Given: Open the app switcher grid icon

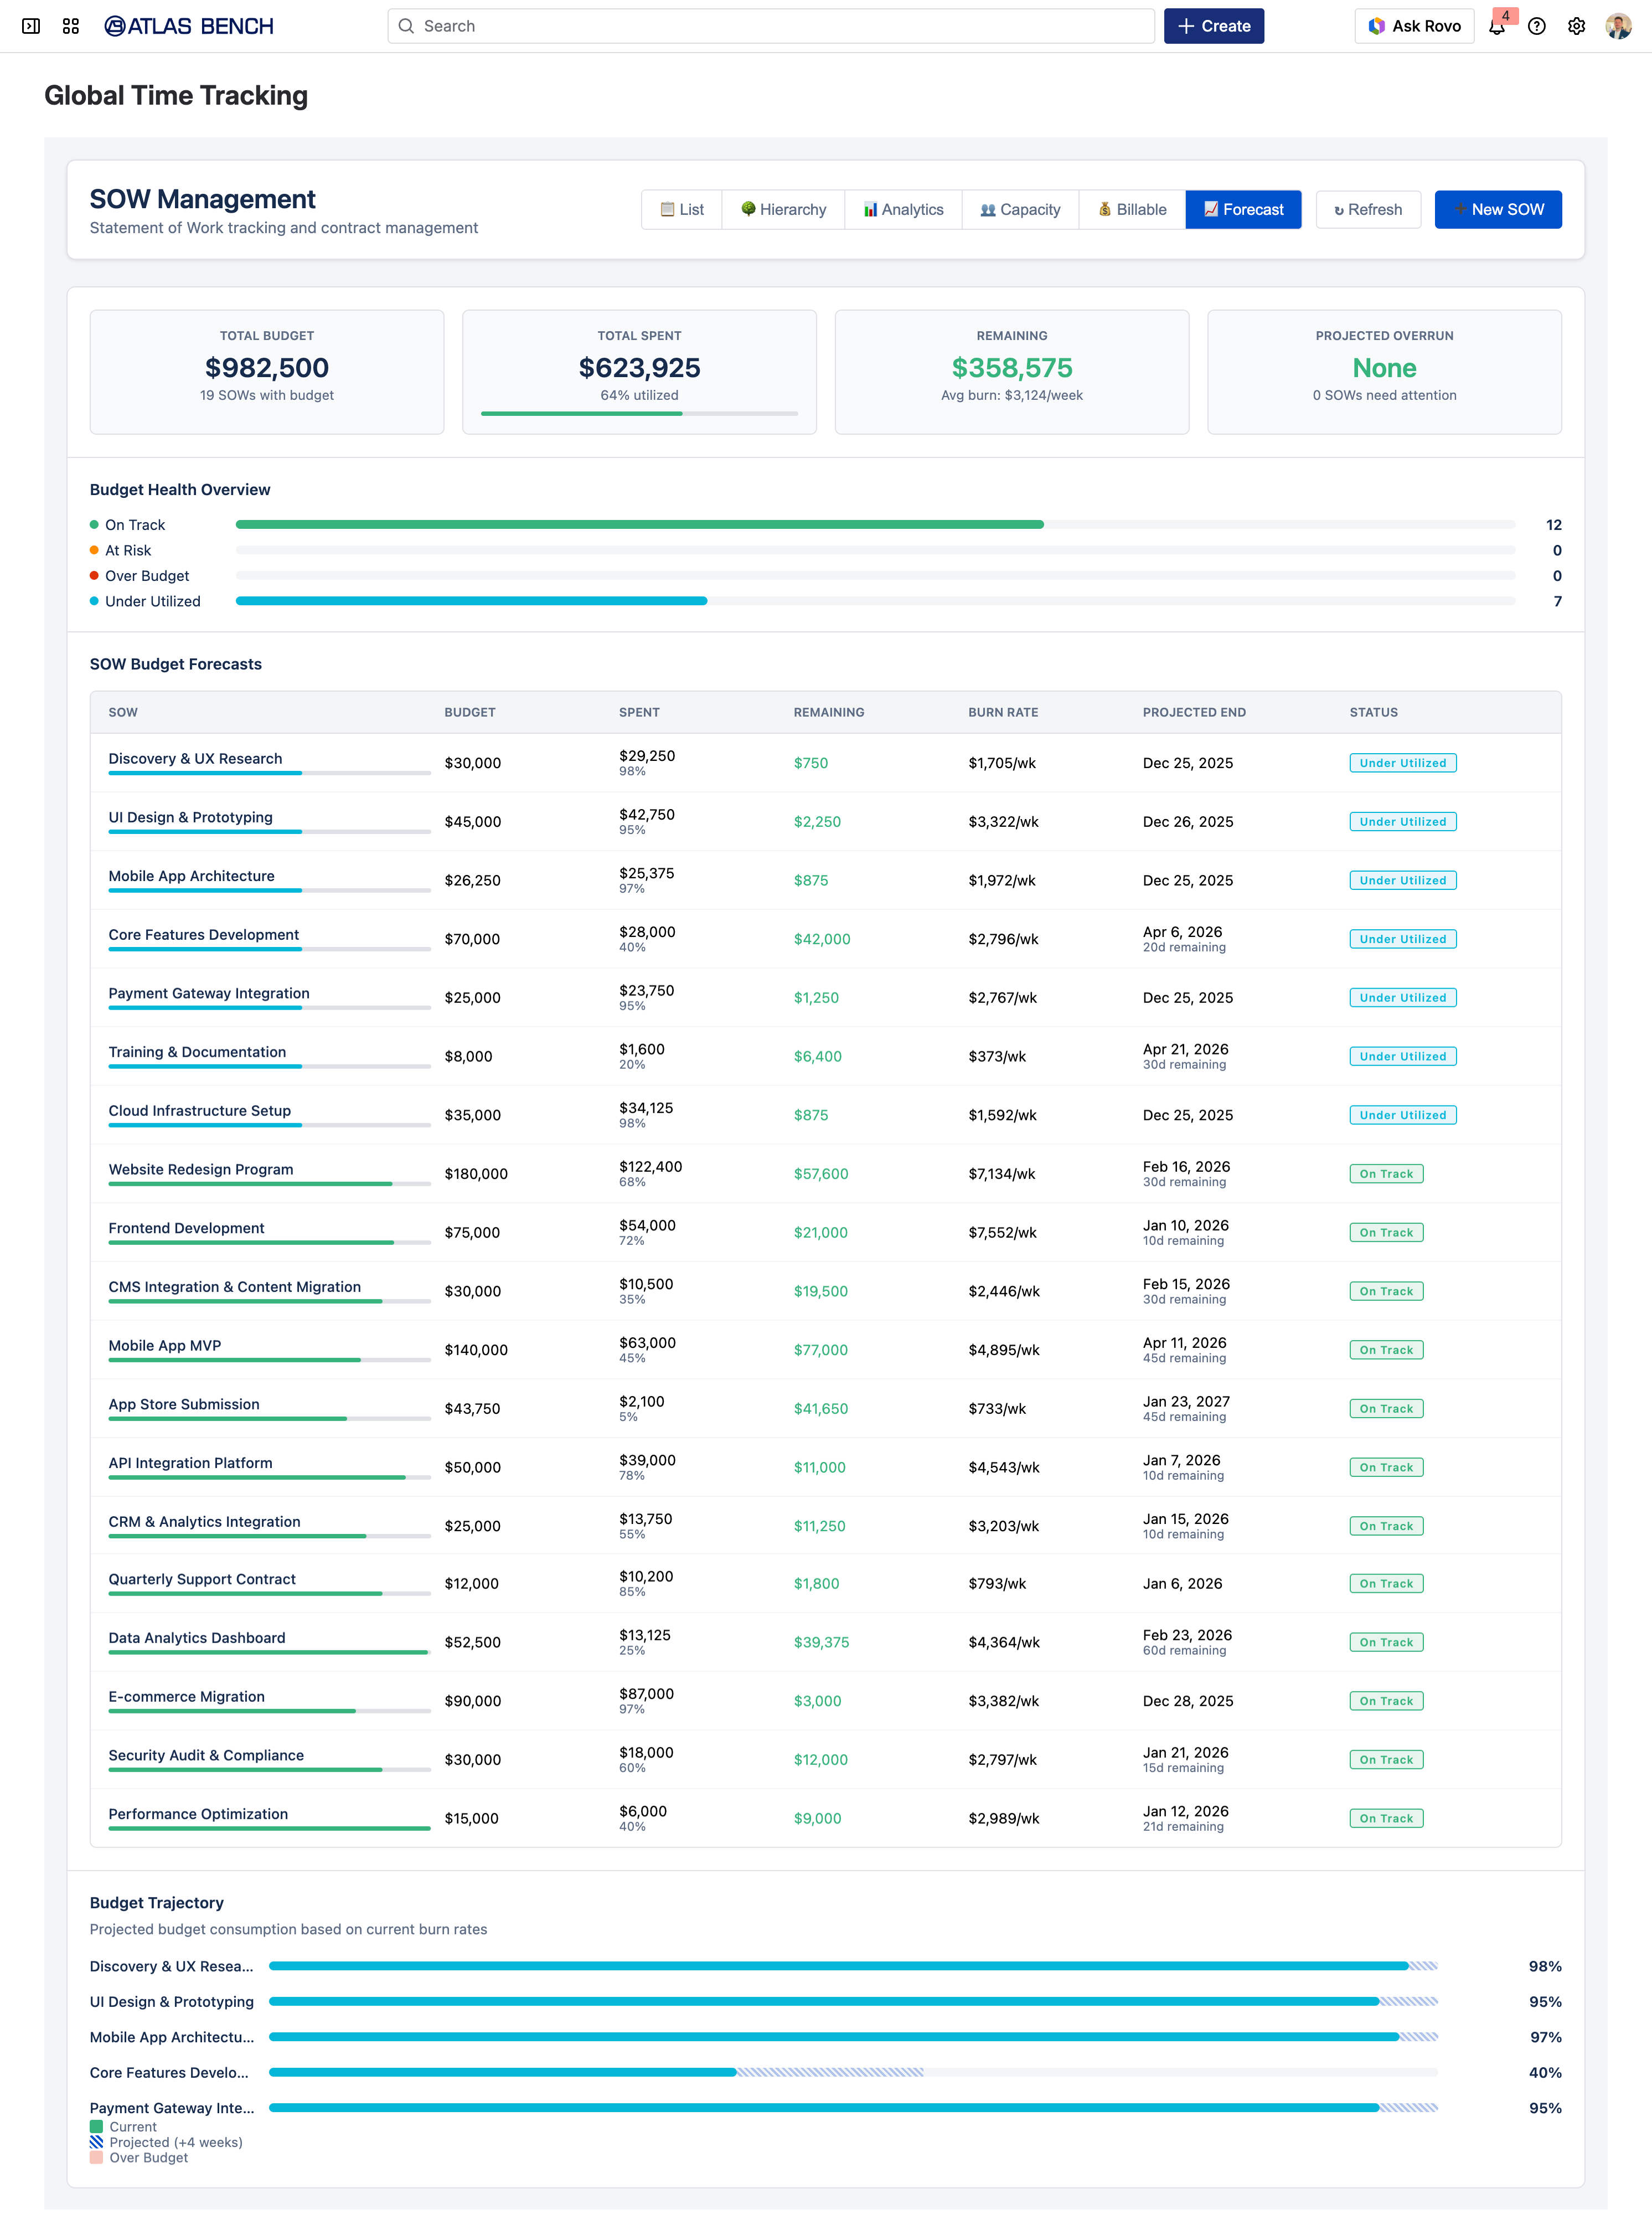Looking at the screenshot, I should click(71, 26).
